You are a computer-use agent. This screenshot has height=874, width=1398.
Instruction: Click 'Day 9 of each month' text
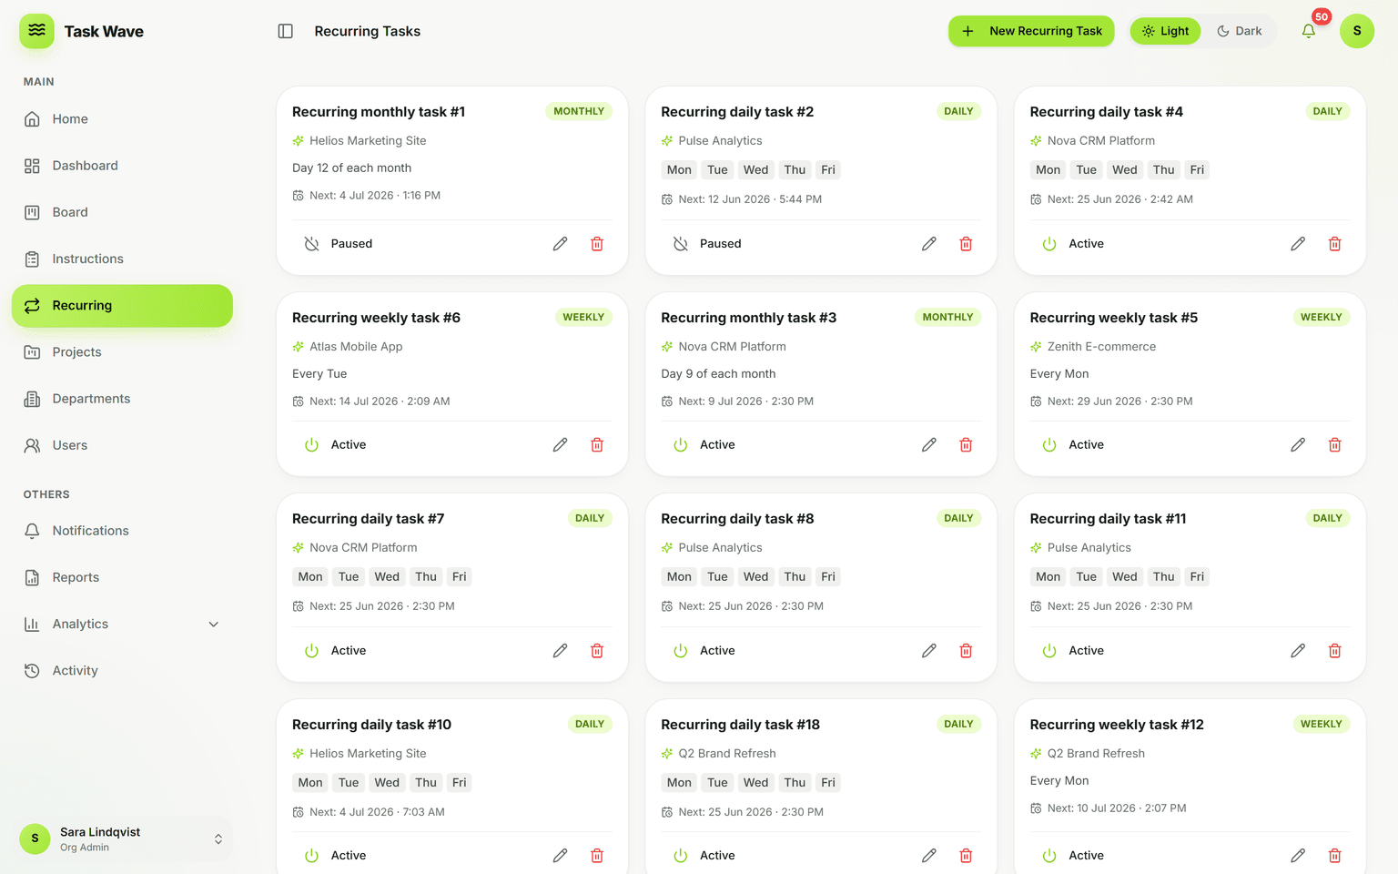pos(718,373)
